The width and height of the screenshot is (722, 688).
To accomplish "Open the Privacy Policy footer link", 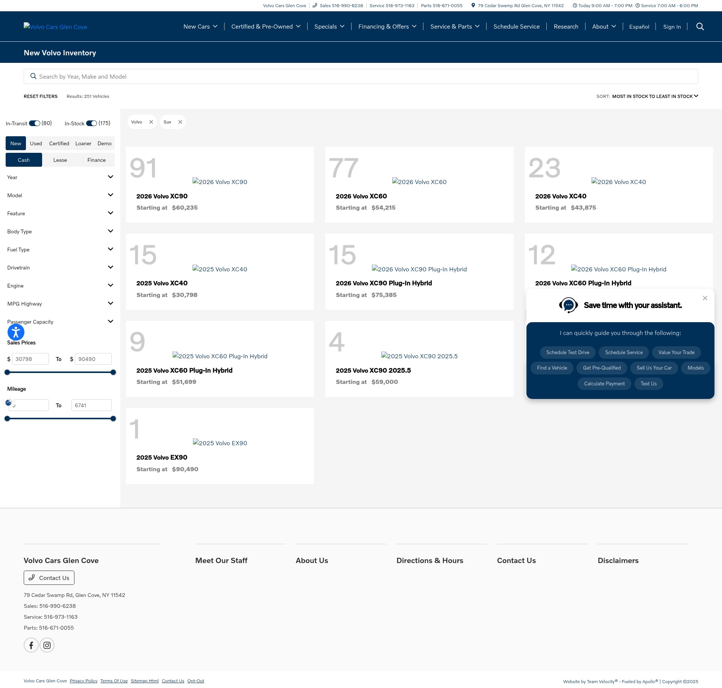I will pyautogui.click(x=83, y=681).
